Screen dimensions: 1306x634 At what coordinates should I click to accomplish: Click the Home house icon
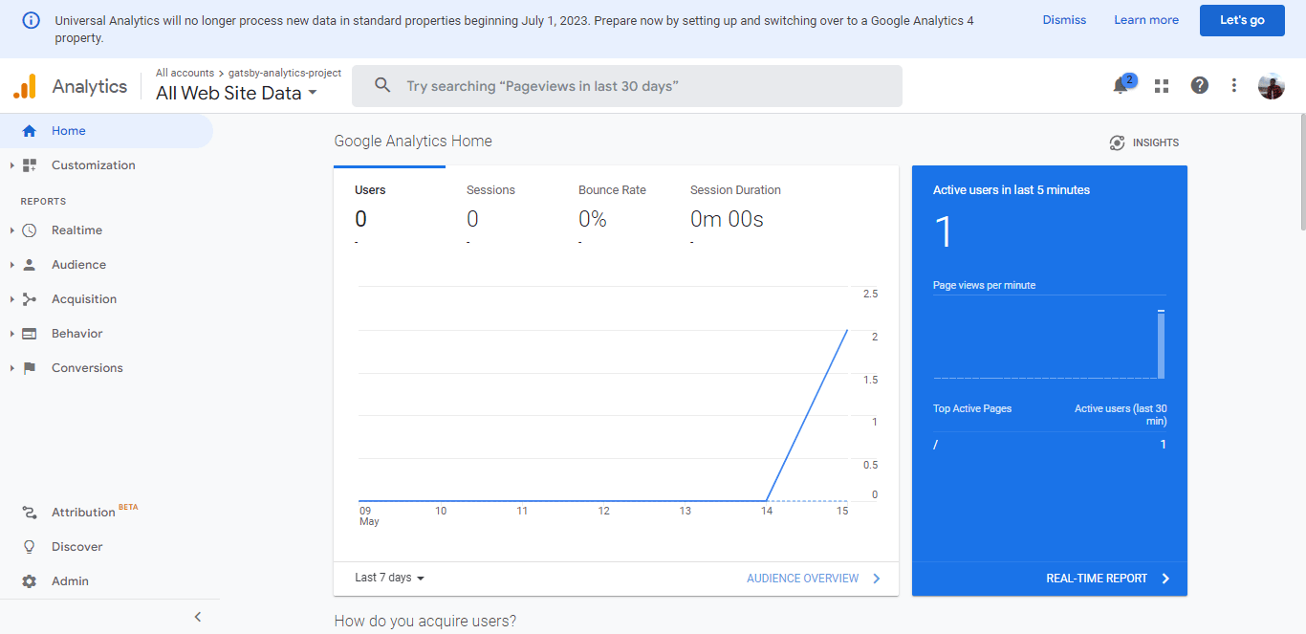pos(29,131)
